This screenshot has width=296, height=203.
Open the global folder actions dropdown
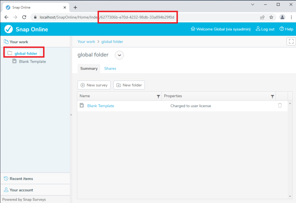[x=119, y=55]
